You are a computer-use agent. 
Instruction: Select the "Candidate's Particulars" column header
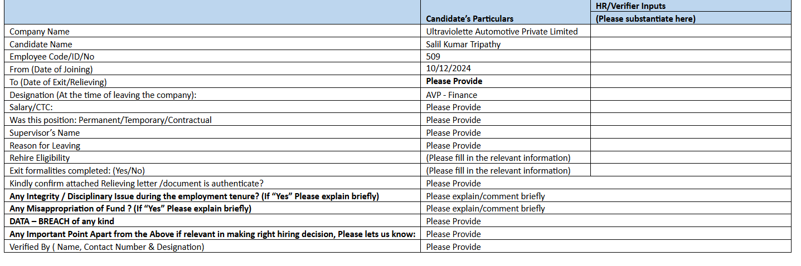click(469, 19)
